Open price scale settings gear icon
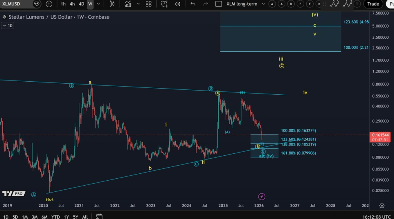 pos(382,206)
